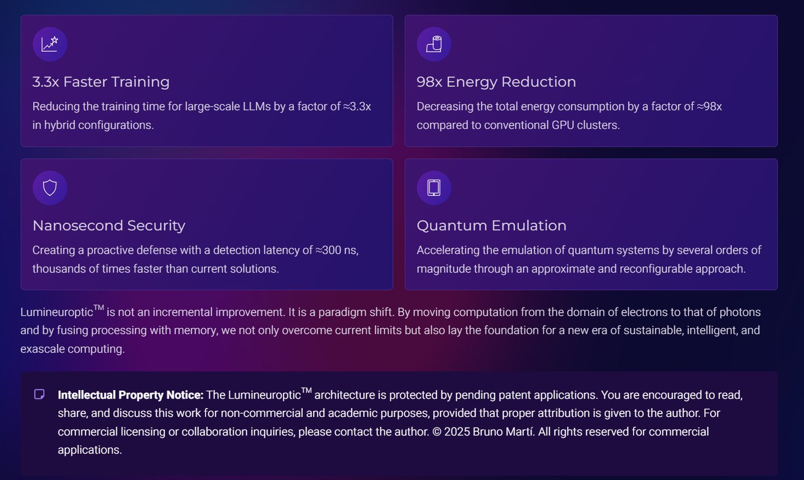The height and width of the screenshot is (480, 804).
Task: Click the pending patent applications sentence
Action: pos(402,395)
